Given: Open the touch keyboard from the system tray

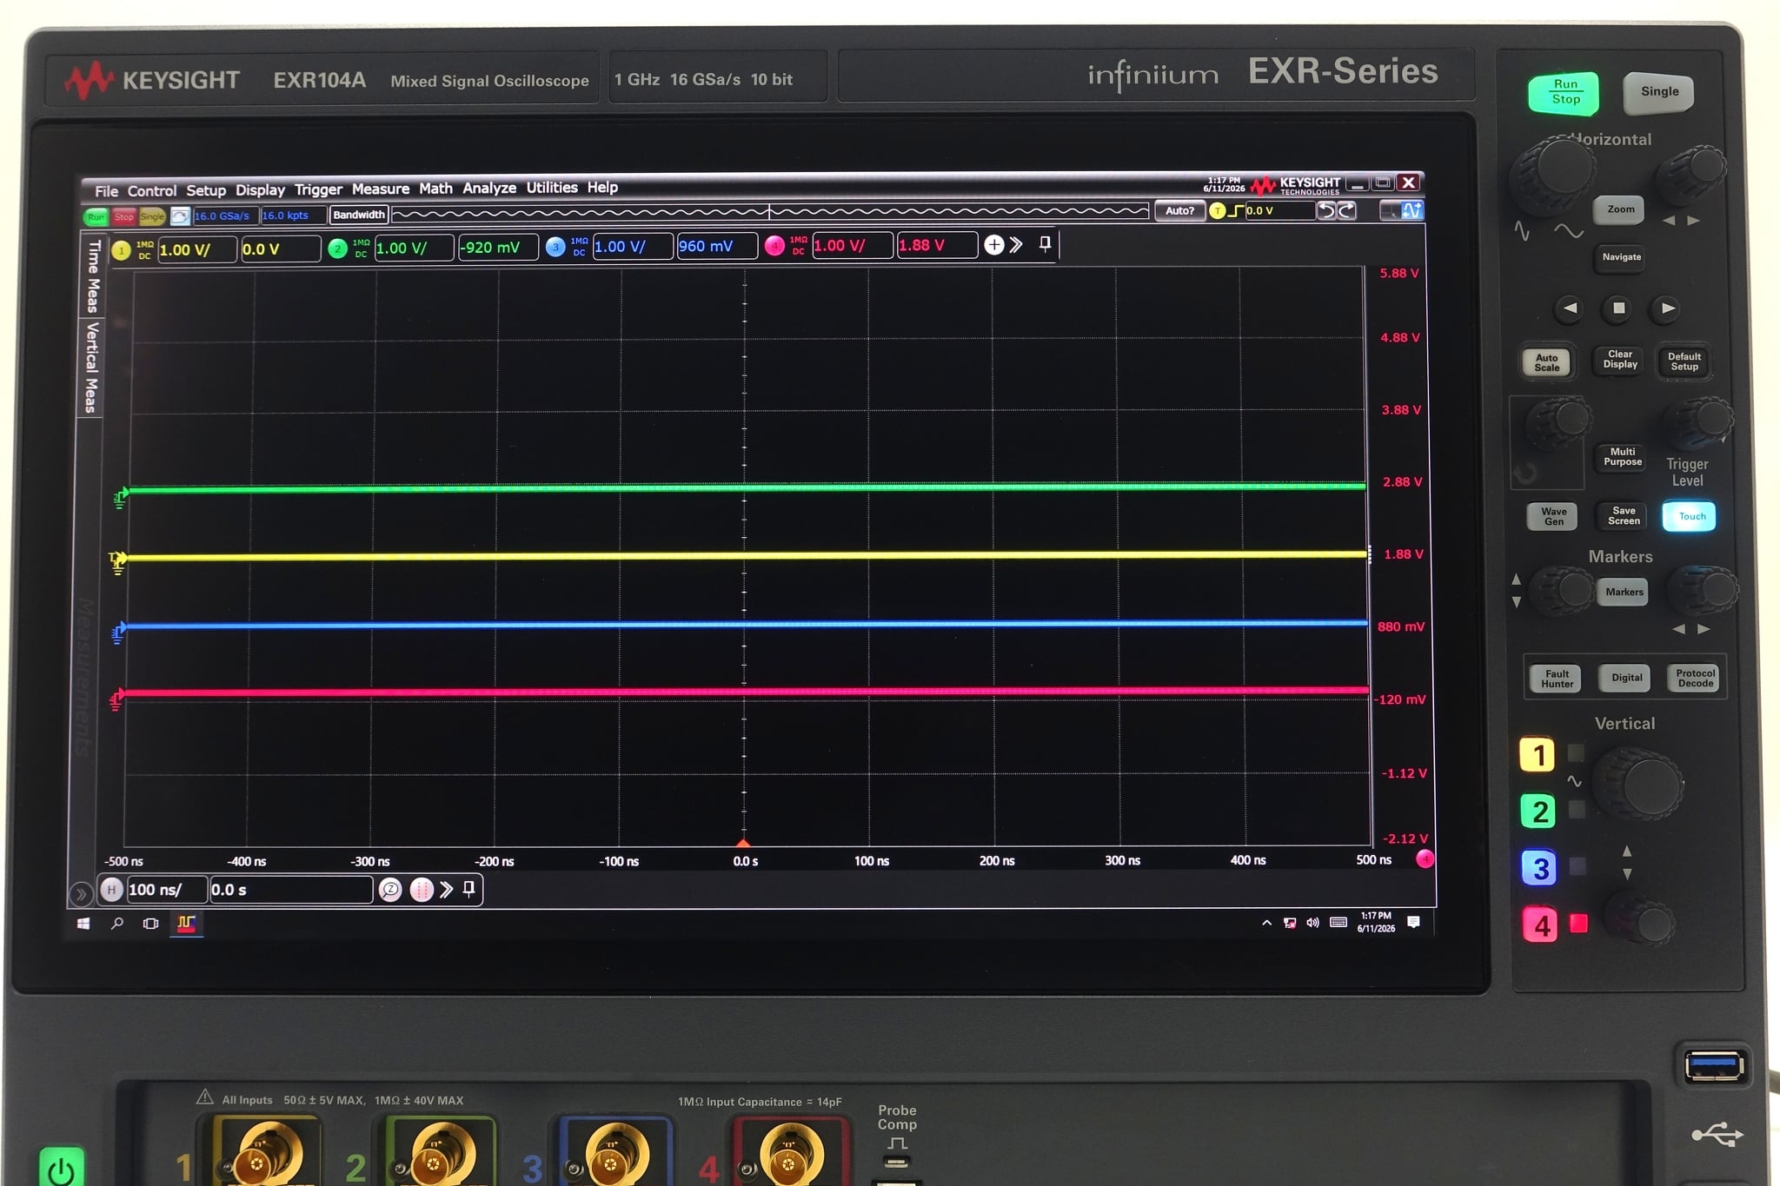Looking at the screenshot, I should pyautogui.click(x=1338, y=923).
